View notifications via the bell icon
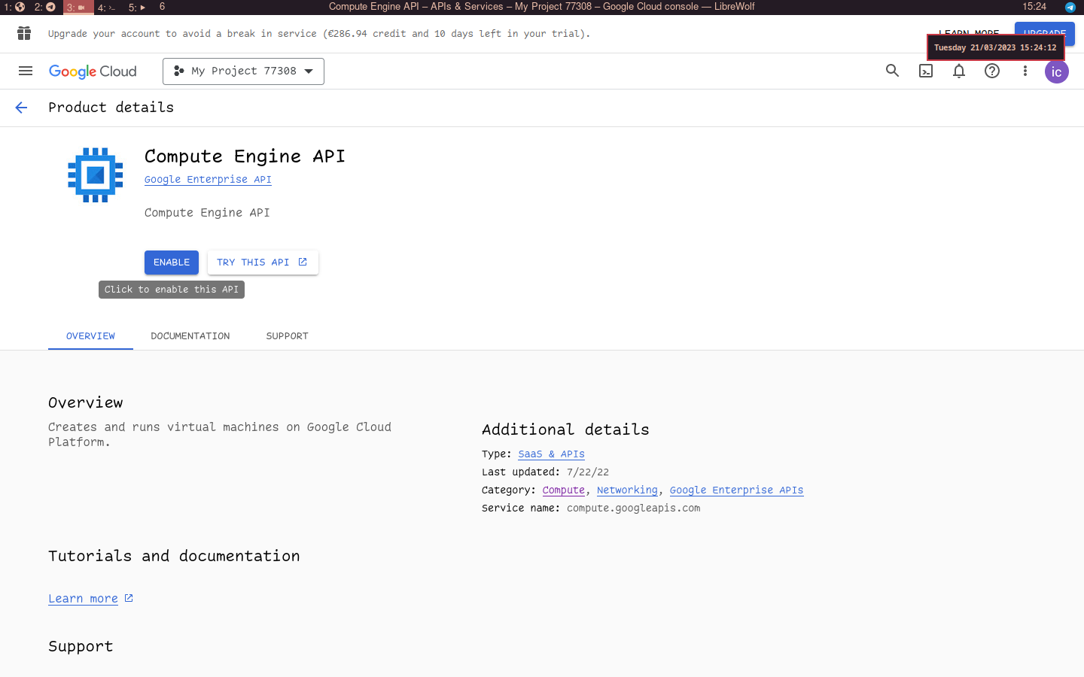Image resolution: width=1084 pixels, height=677 pixels. point(959,71)
